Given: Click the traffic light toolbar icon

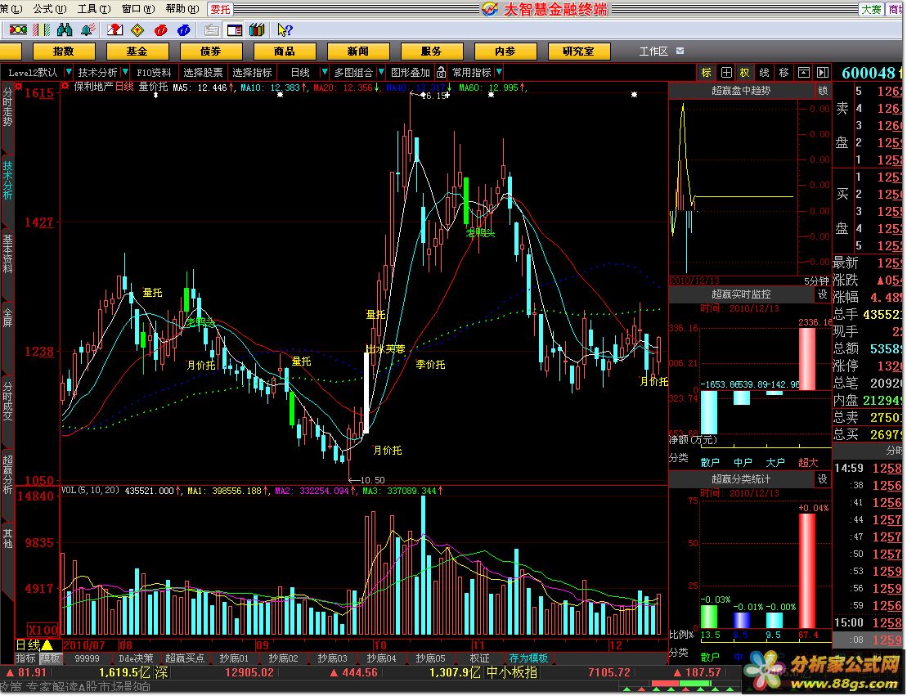Looking at the screenshot, I should pos(18,29).
